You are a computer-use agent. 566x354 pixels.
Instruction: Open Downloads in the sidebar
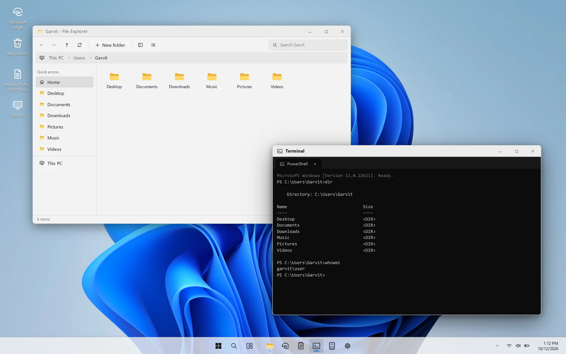pos(65,115)
